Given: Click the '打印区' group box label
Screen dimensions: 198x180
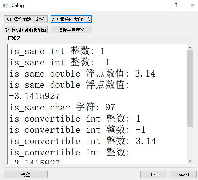Looking at the screenshot, I should pyautogui.click(x=14, y=38).
